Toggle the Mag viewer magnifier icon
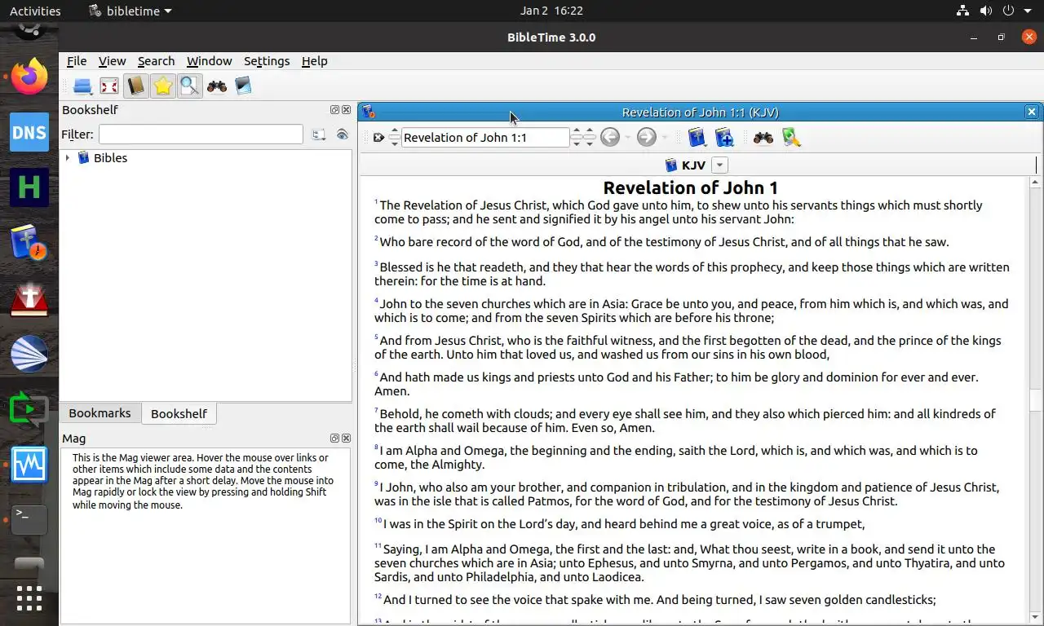 point(189,86)
